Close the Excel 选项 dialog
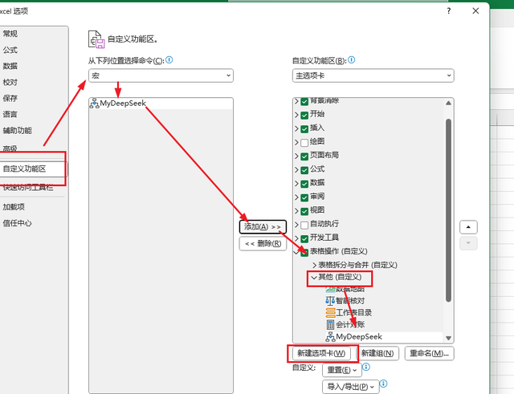Screen dimensions: 514x394 (475, 10)
